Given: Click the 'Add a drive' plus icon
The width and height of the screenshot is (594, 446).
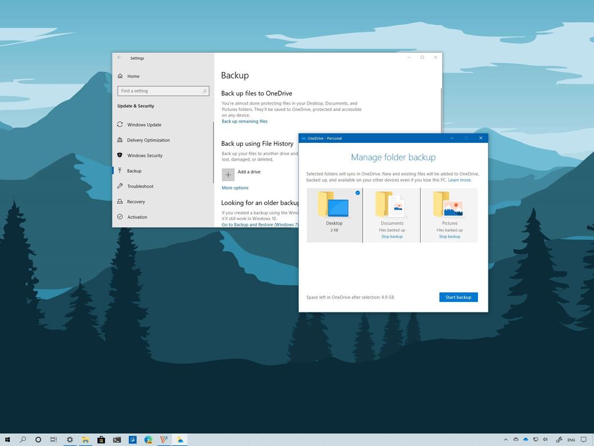Looking at the screenshot, I should [x=229, y=174].
